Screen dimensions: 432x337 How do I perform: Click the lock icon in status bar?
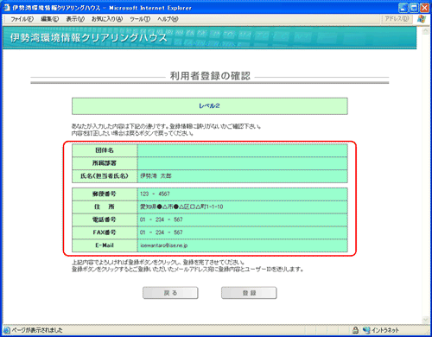click(356, 330)
